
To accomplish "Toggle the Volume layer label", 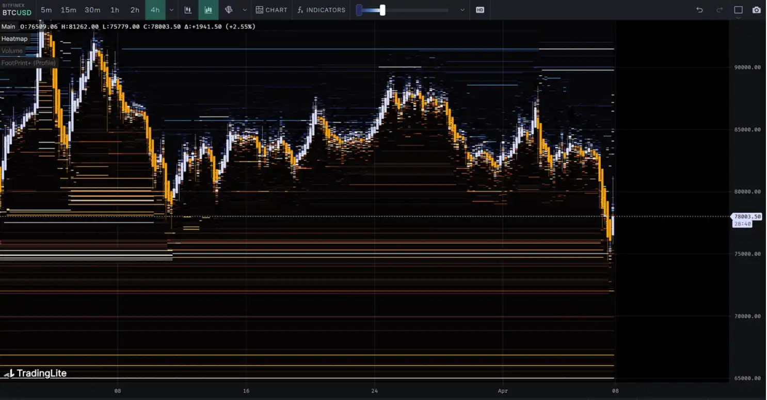I will click(x=12, y=51).
